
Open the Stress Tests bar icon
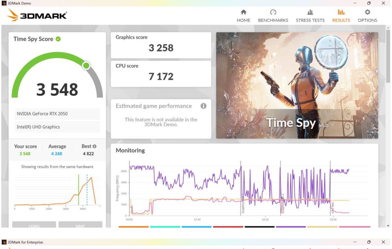(310, 12)
